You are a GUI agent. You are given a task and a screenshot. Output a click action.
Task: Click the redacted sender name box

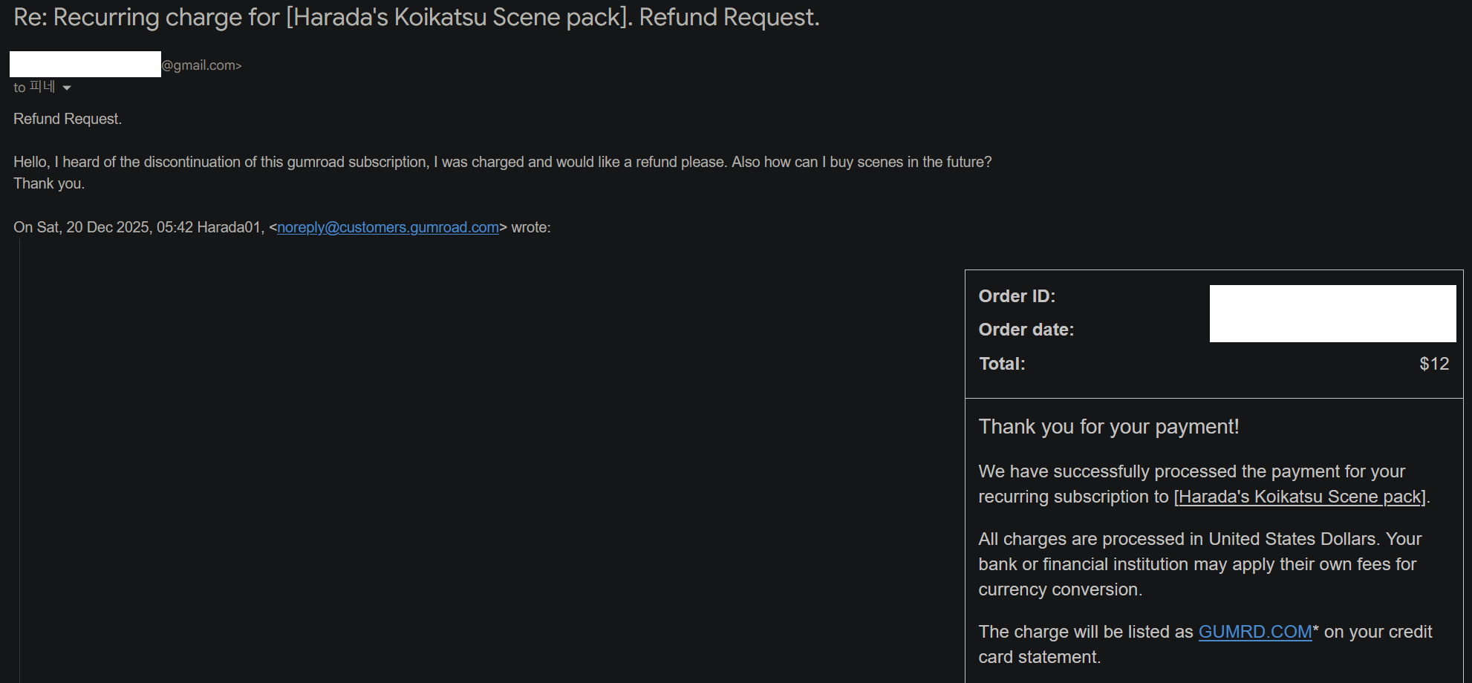click(x=85, y=65)
